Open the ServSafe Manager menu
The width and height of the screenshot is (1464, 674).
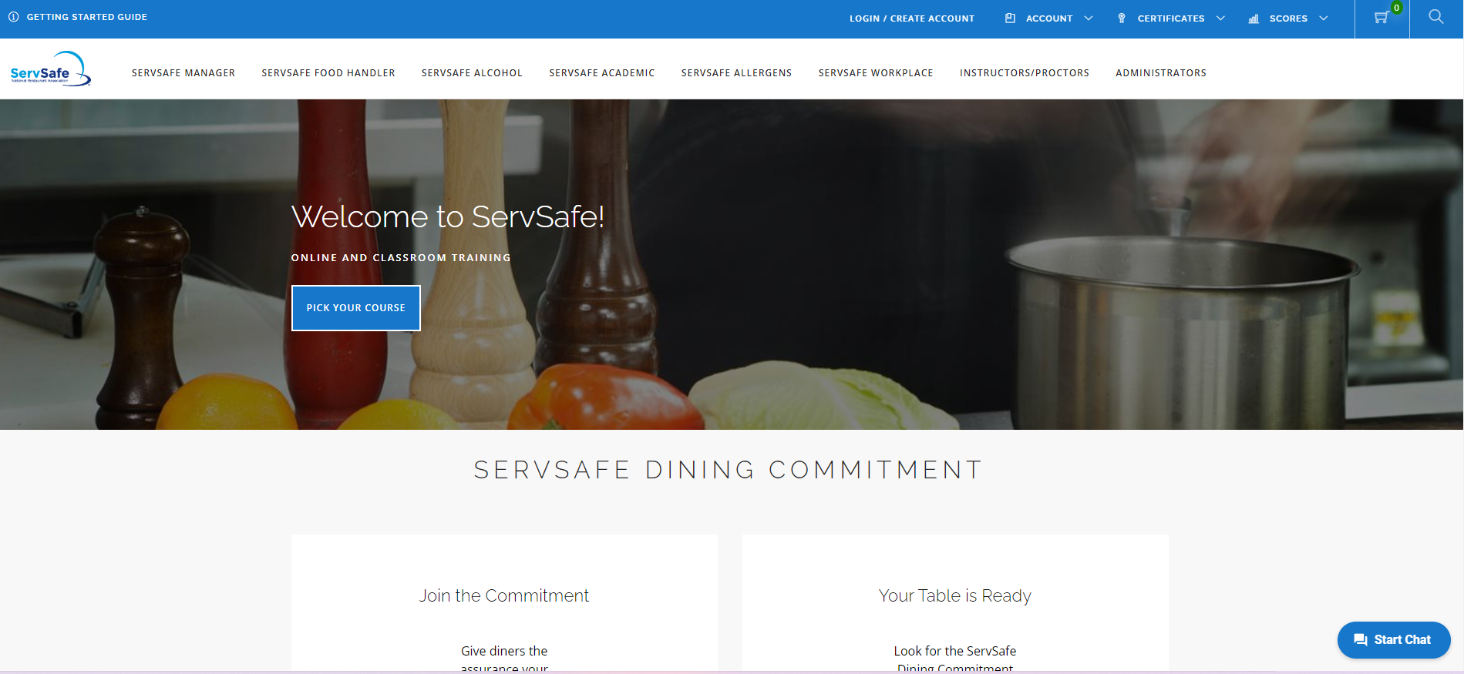[183, 73]
